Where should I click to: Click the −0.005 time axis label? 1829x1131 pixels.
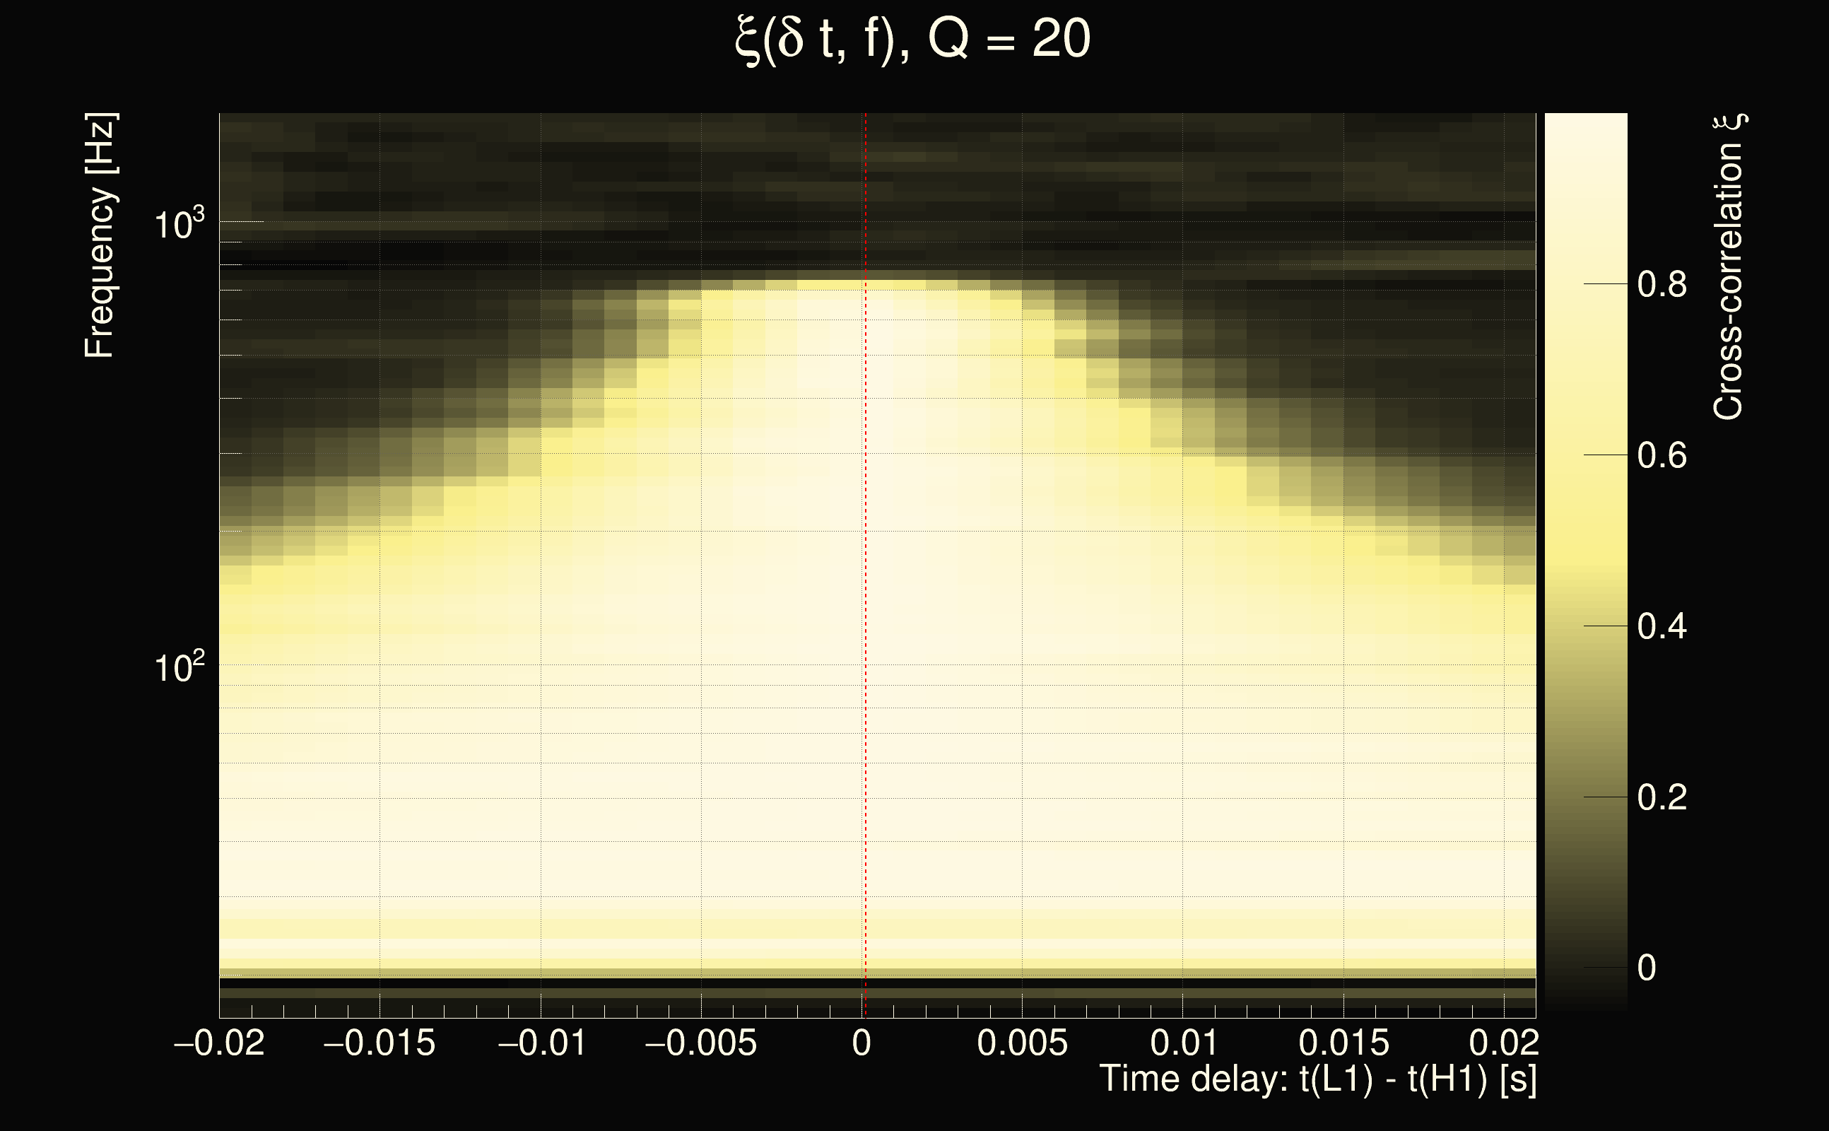pyautogui.click(x=700, y=1043)
